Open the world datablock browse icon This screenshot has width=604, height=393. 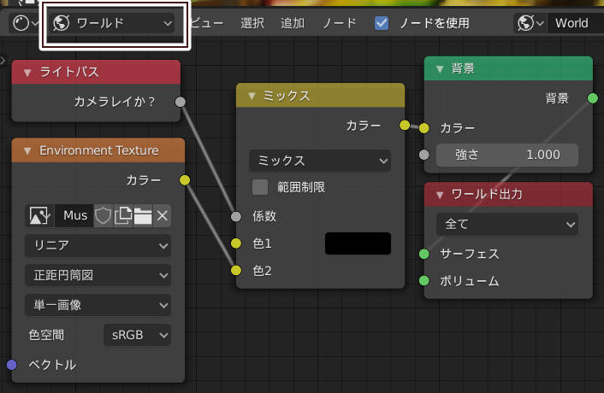tap(530, 23)
